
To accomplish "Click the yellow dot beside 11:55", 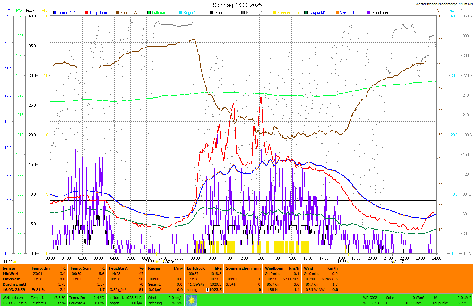I will (x=15, y=262).
